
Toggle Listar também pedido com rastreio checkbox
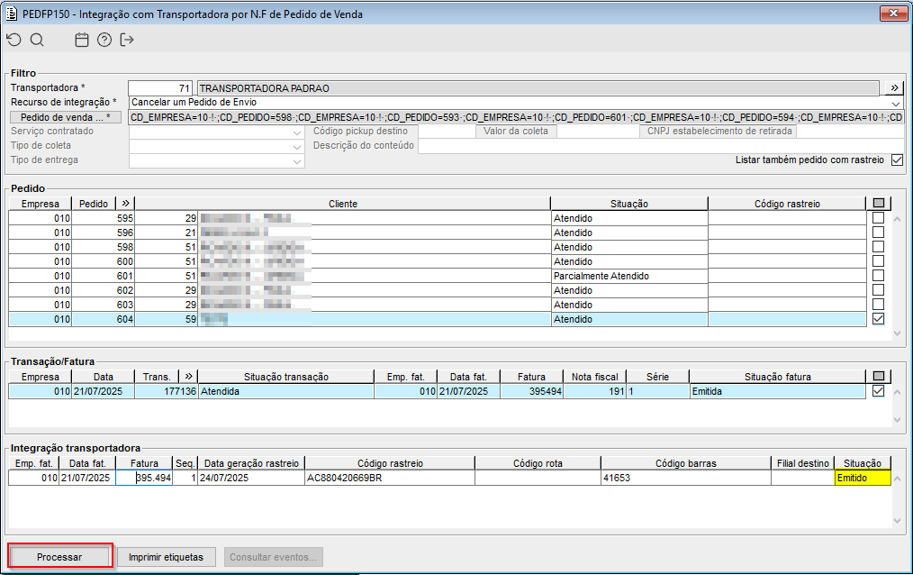tap(897, 160)
